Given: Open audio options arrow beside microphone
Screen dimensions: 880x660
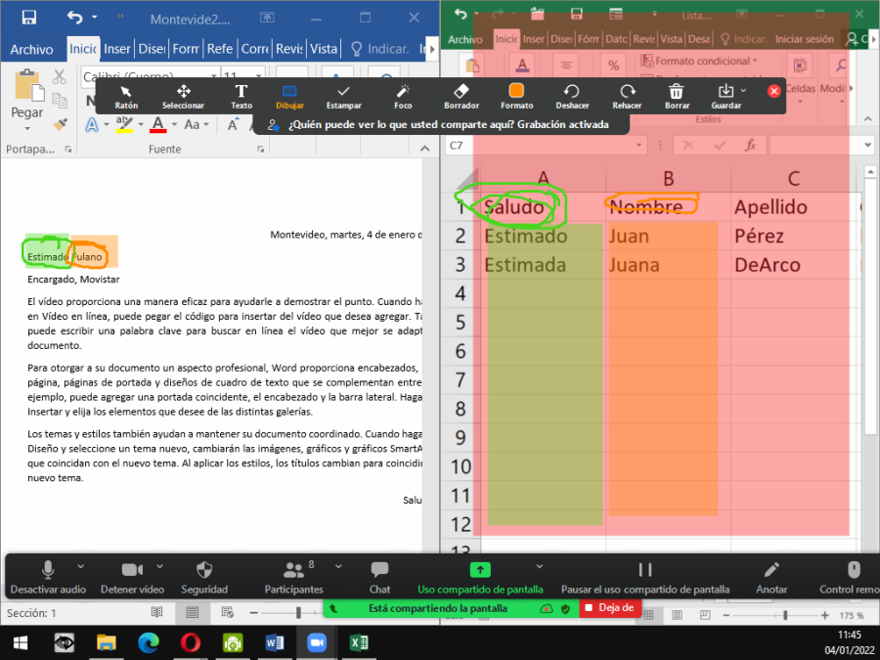Looking at the screenshot, I should point(81,566).
